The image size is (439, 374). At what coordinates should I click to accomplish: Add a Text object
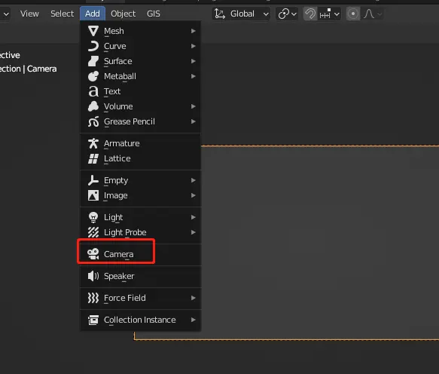141,91
